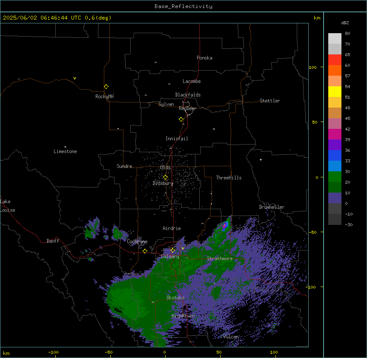Click the Stettler city label
The image size is (367, 358).
[270, 101]
